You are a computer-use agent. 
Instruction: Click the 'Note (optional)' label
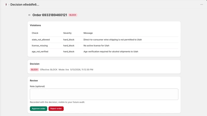pyautogui.click(x=37, y=86)
